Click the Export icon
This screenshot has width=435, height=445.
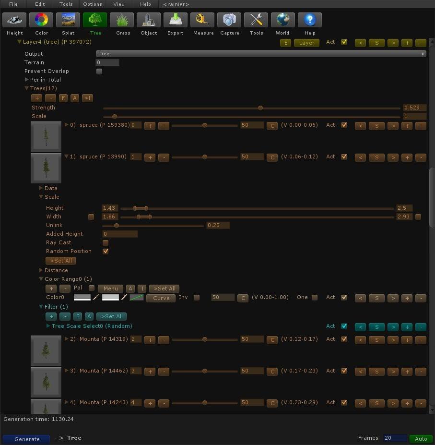176,20
